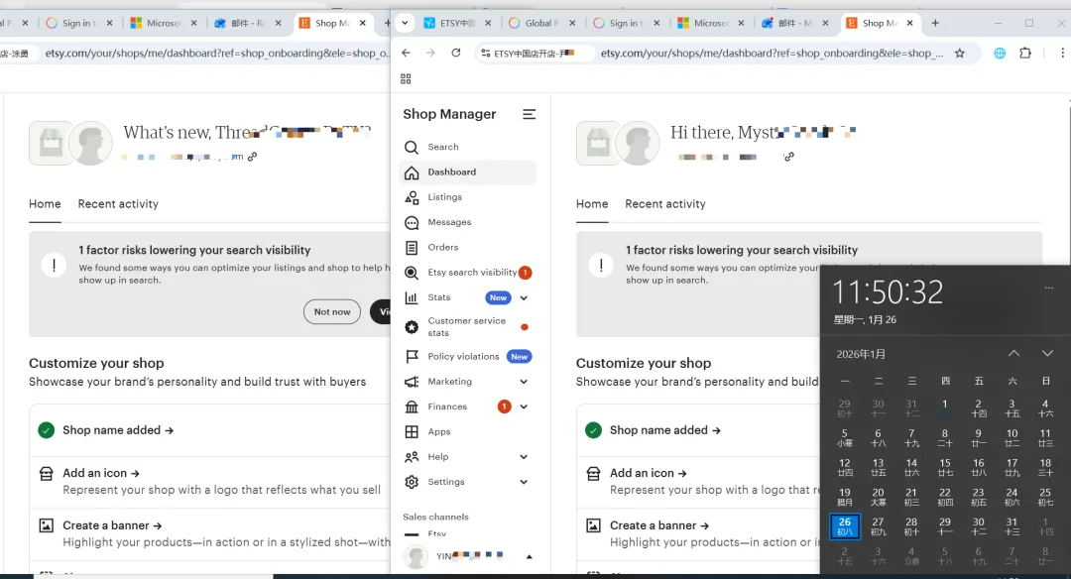
Task: Open Create a banner link in left window
Action: pyautogui.click(x=112, y=525)
